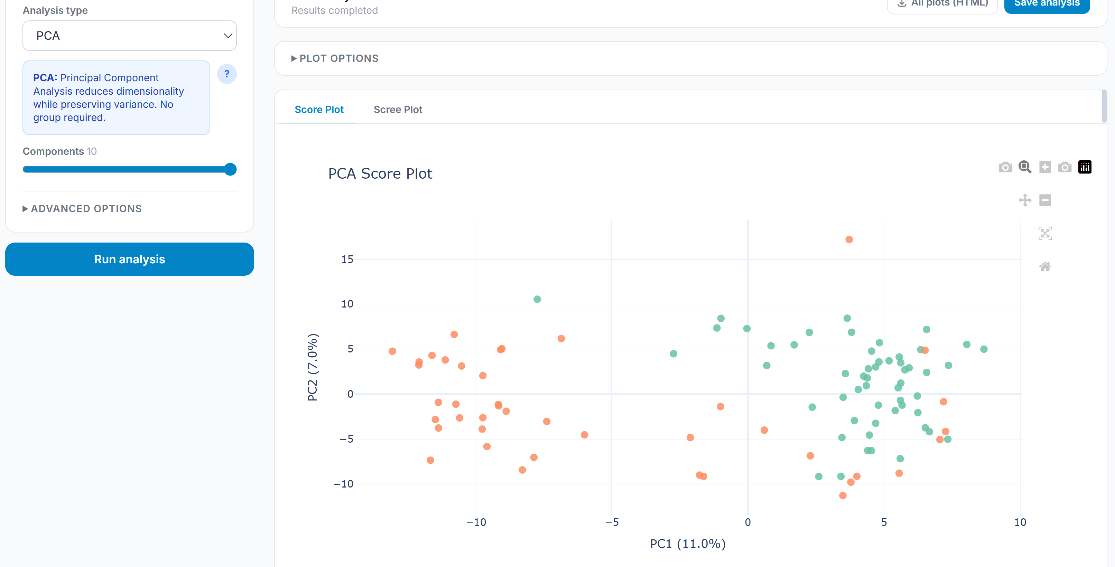Open the Analysis type dropdown

coord(129,36)
